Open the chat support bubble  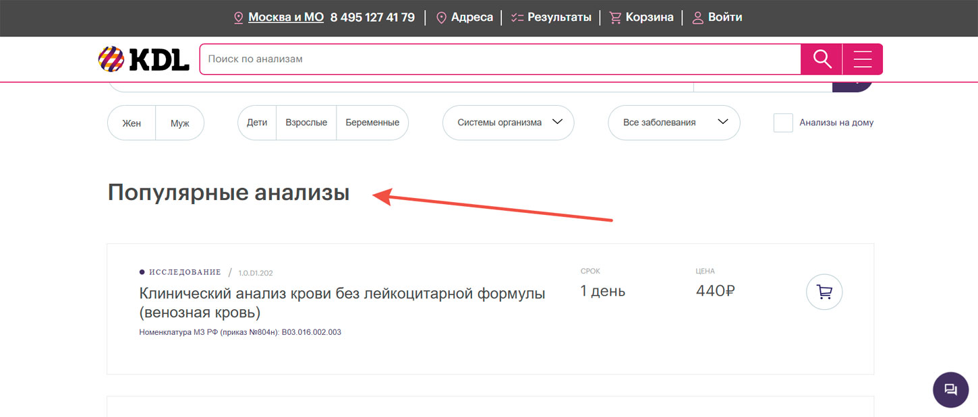pyautogui.click(x=950, y=389)
